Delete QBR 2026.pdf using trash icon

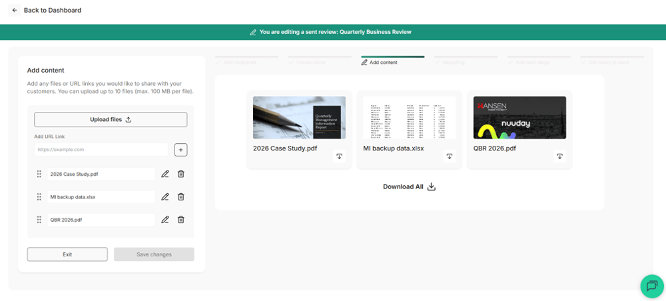pos(181,220)
